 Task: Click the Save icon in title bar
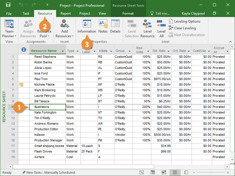coord(8,5)
